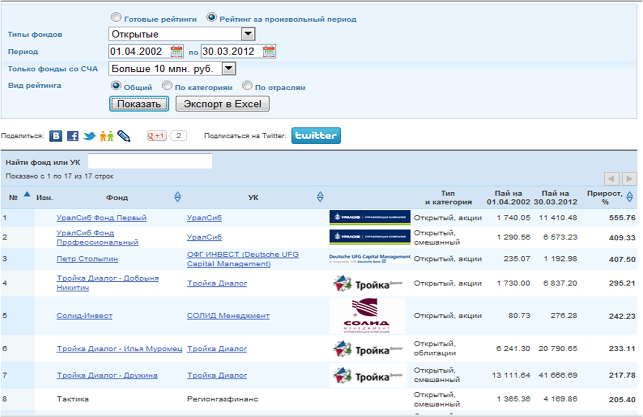Screen dimensions: 643x417
Task: Click СОЛИД Менеджмент logo
Action: pos(368,315)
